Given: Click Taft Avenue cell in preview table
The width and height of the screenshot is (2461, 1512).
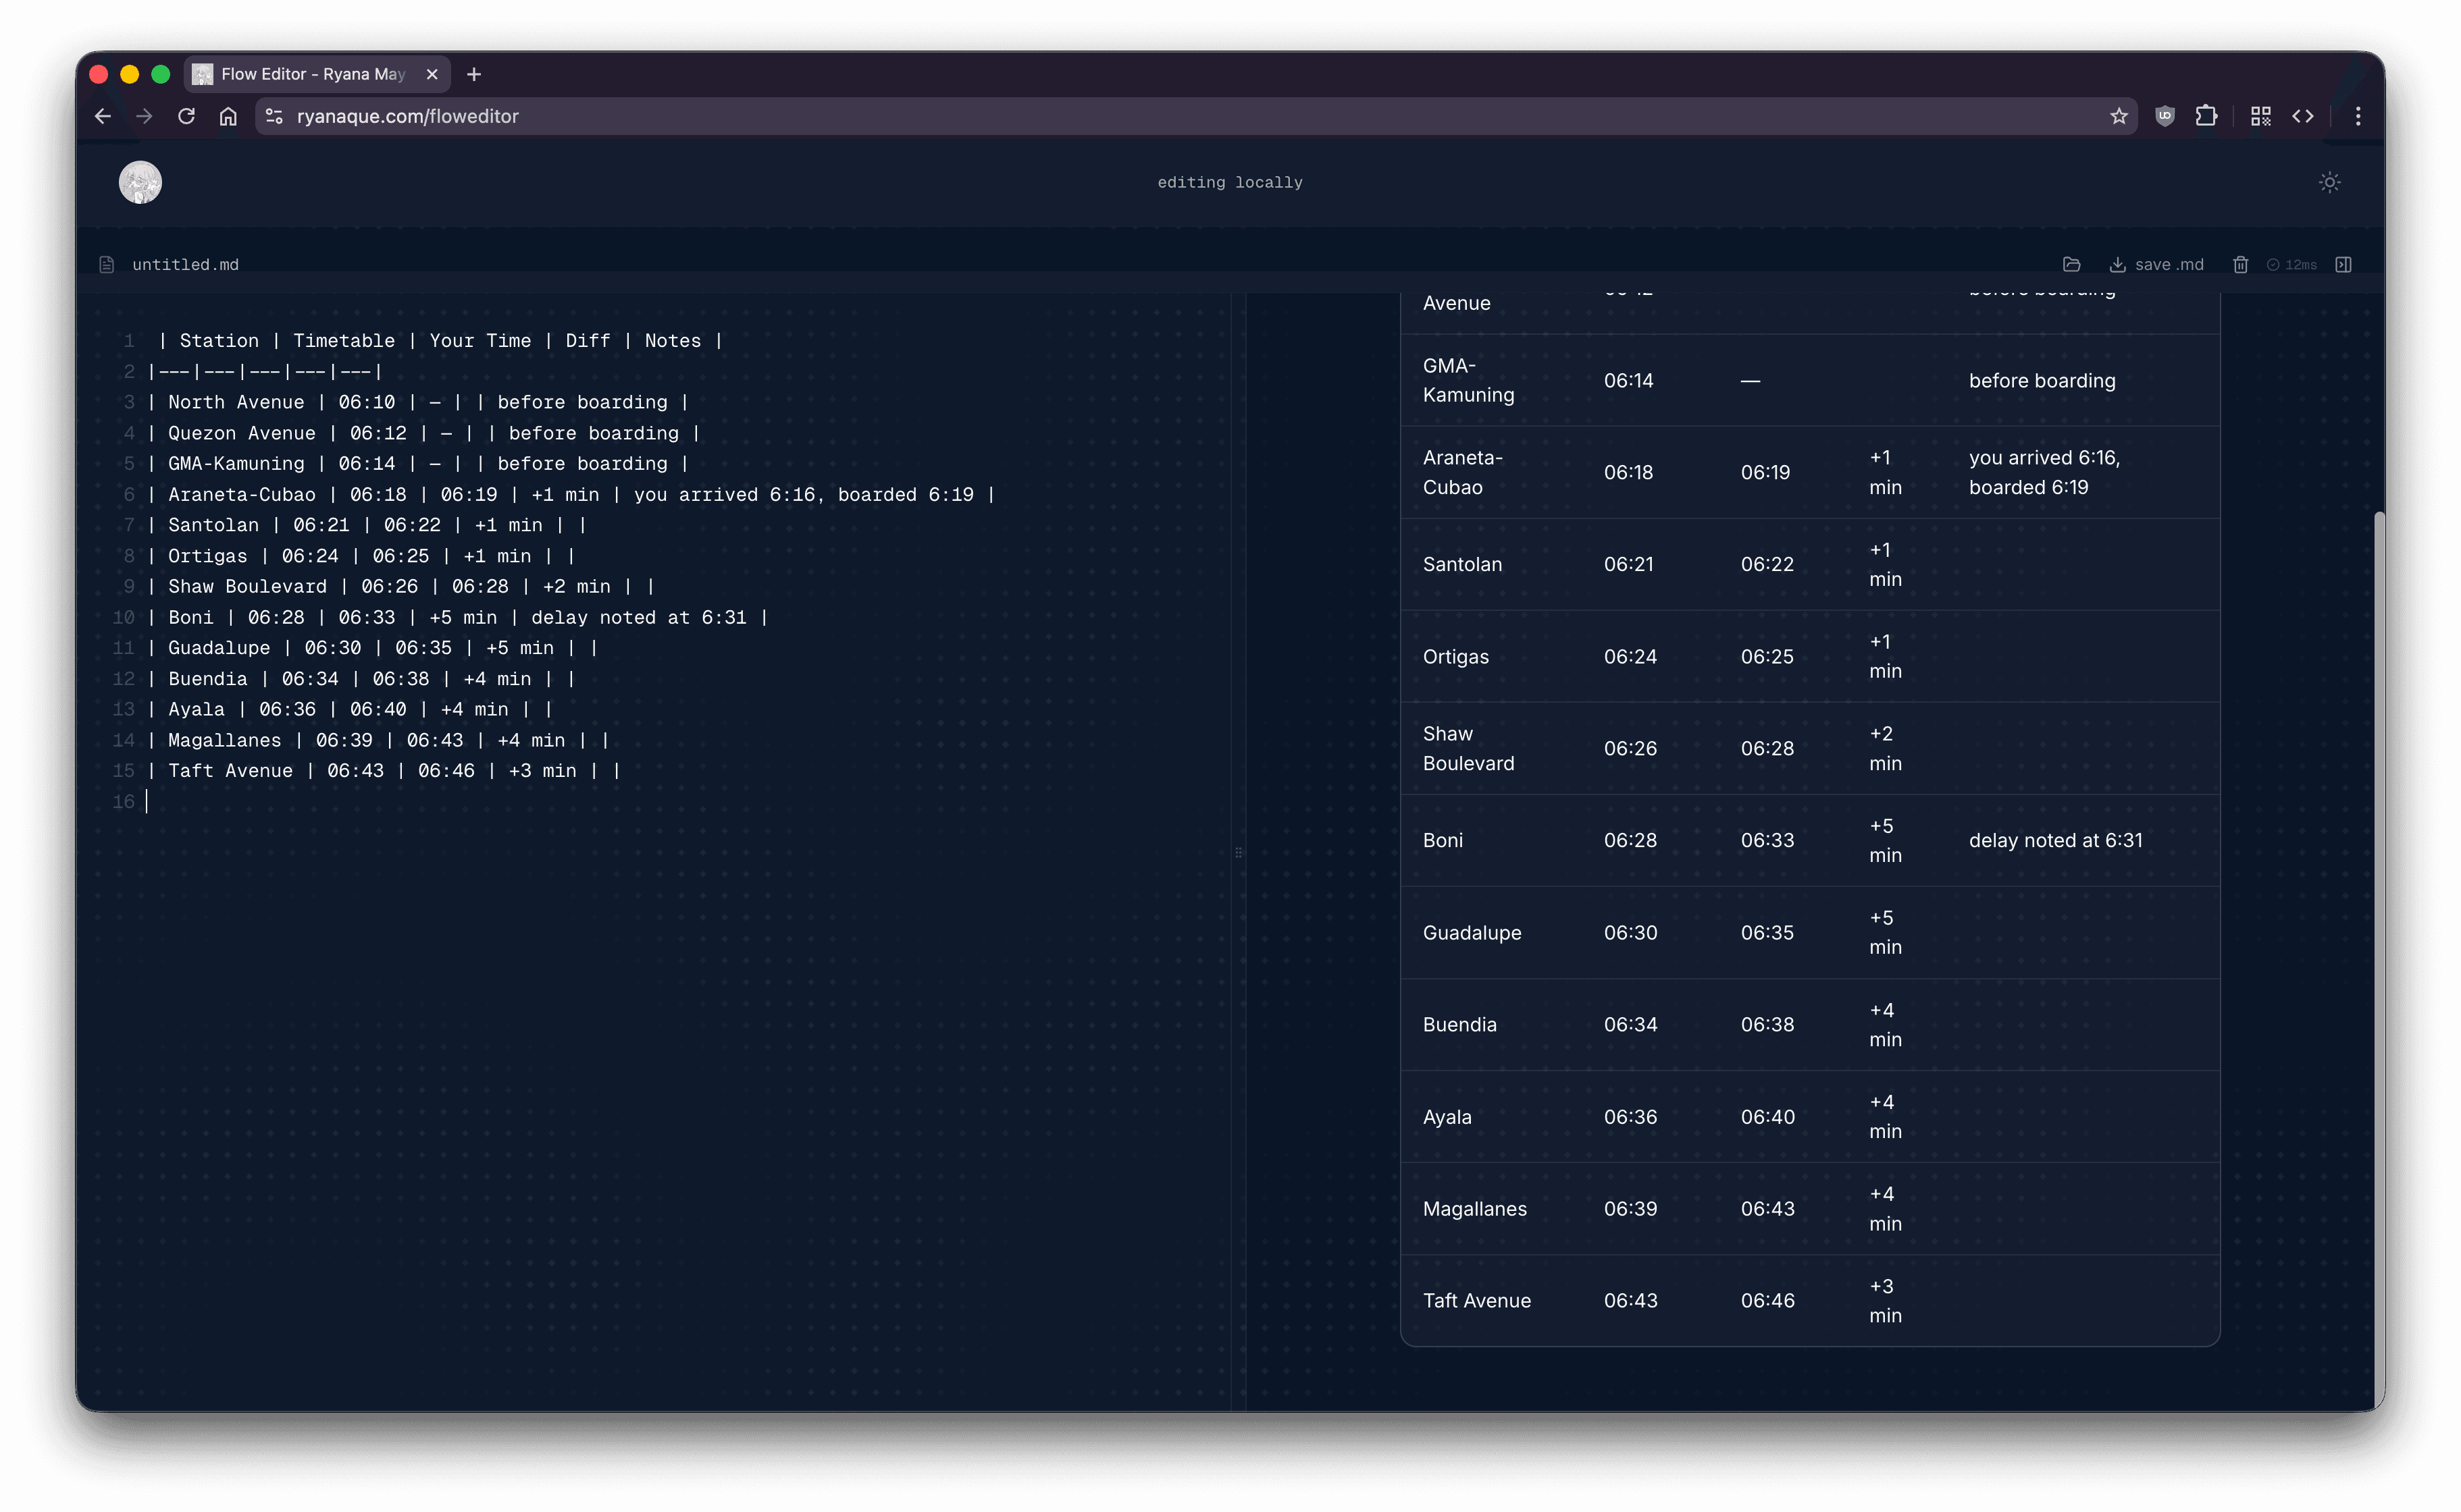Looking at the screenshot, I should click(x=1476, y=1300).
